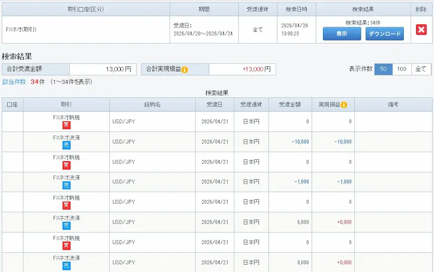Click the 削除 column header
434x272 pixels.
point(421,10)
